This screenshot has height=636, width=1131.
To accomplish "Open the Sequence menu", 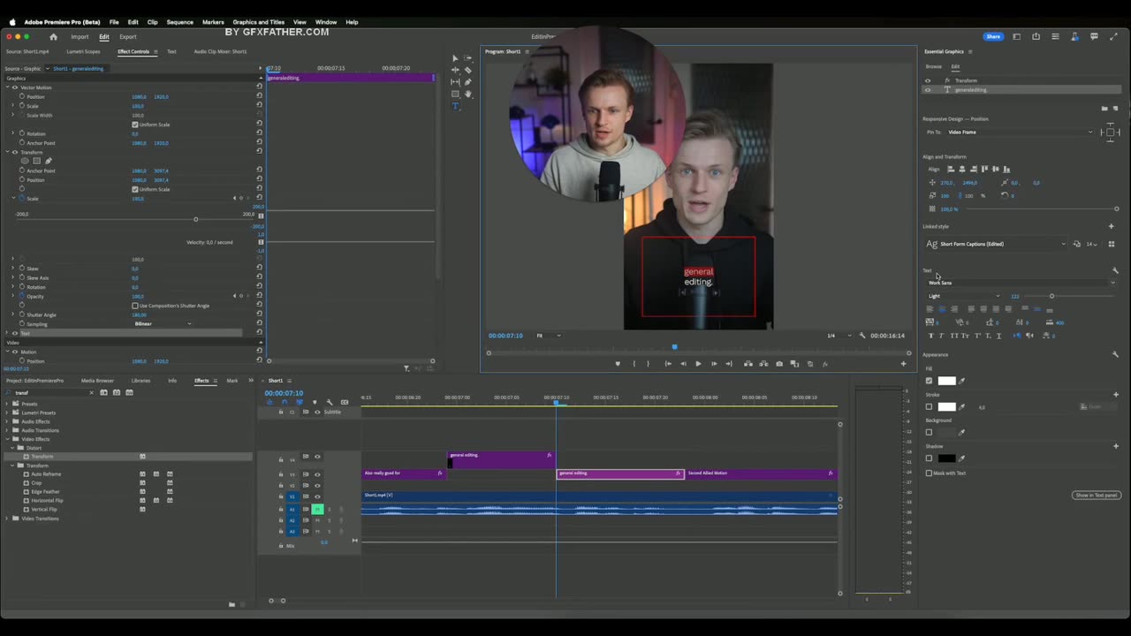I will (179, 22).
